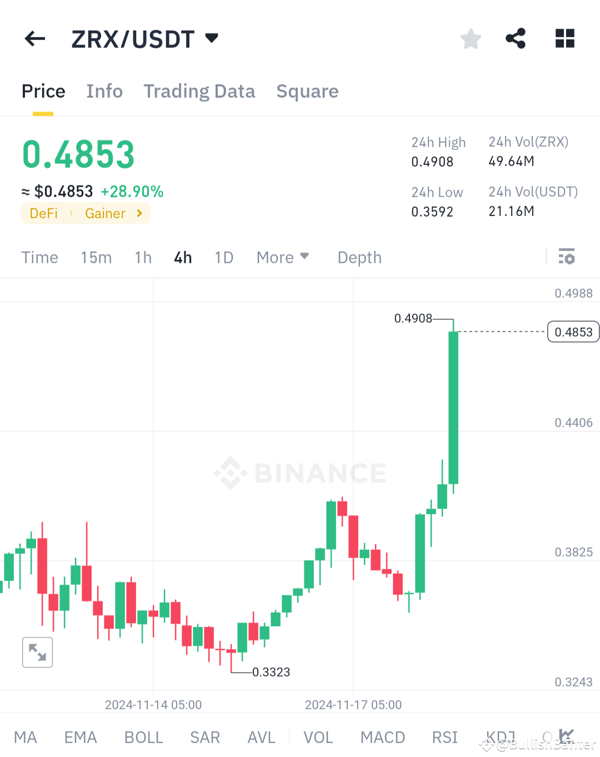Screen dimensions: 600x757
Task: Navigate back using the arrow icon
Action: pos(34,38)
